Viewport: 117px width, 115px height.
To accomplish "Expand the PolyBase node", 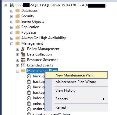I will pos(12,33).
